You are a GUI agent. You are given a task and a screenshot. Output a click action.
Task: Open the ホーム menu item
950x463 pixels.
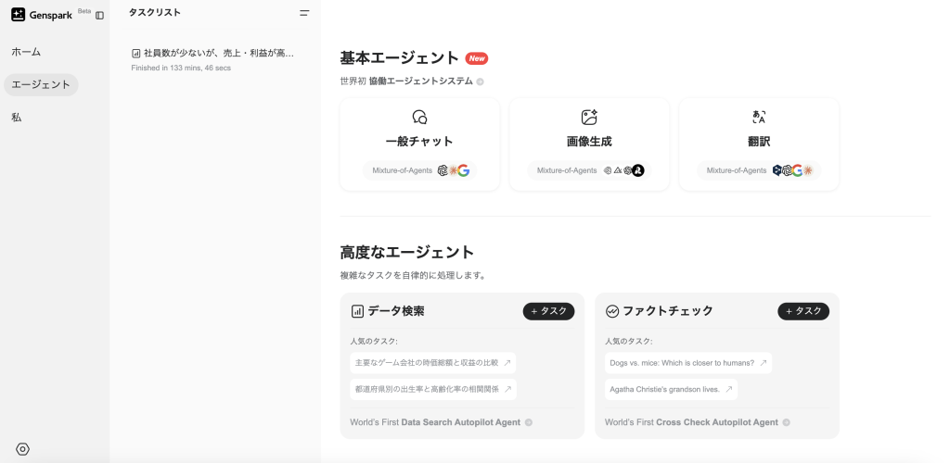[x=26, y=52]
